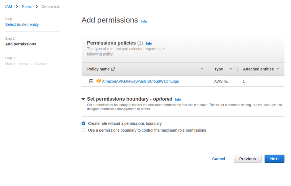Cancel the role creation
Viewport: 291px width, 186px height.
click(218, 159)
